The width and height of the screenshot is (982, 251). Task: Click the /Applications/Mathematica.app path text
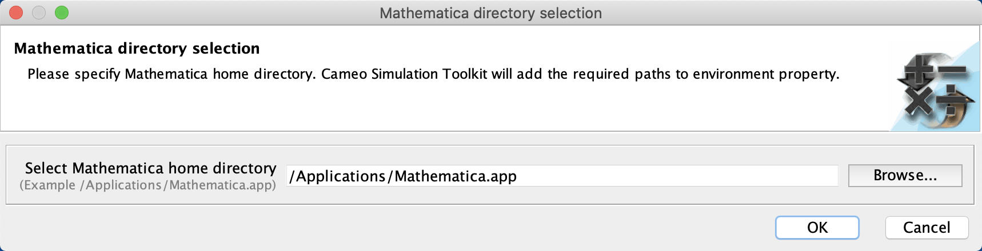tap(403, 176)
